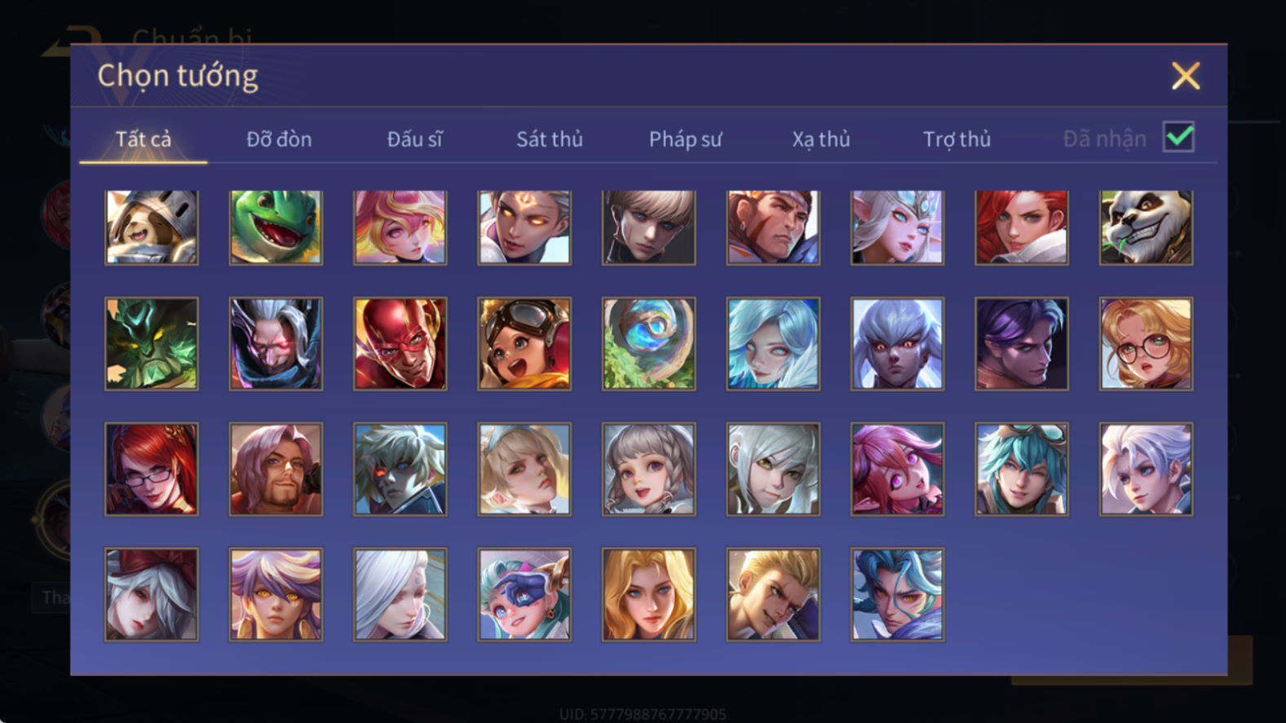The height and width of the screenshot is (723, 1286).
Task: Select the green chameleon hero portrait
Action: point(276,227)
